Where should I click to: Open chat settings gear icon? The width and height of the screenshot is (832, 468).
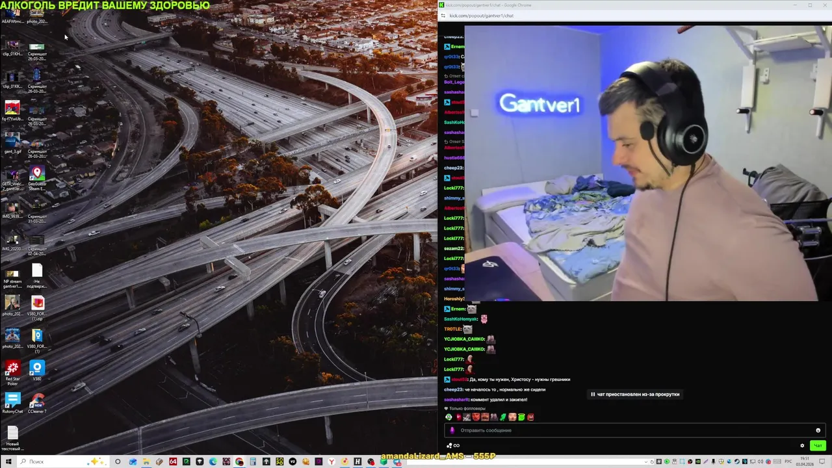[802, 445]
